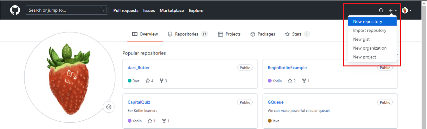Go to Pull requests
The width and height of the screenshot is (427, 129).
tap(126, 11)
